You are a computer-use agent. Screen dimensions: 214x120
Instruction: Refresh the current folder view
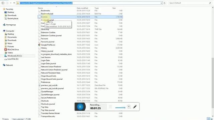[x=165, y=3]
